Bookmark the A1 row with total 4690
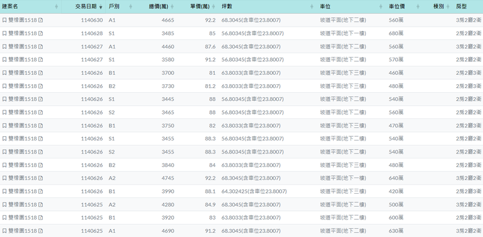 [x=4, y=231]
